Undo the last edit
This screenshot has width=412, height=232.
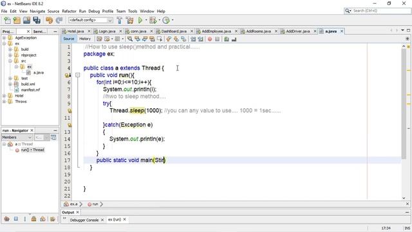pos(49,20)
